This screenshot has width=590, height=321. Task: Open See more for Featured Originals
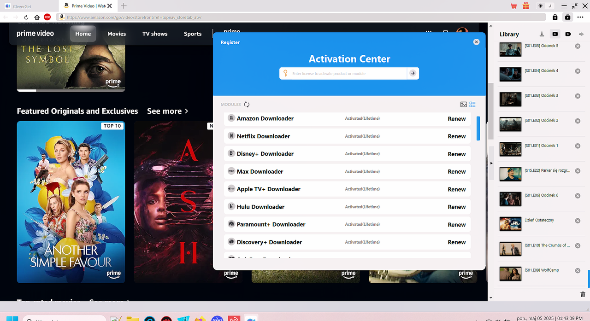168,111
